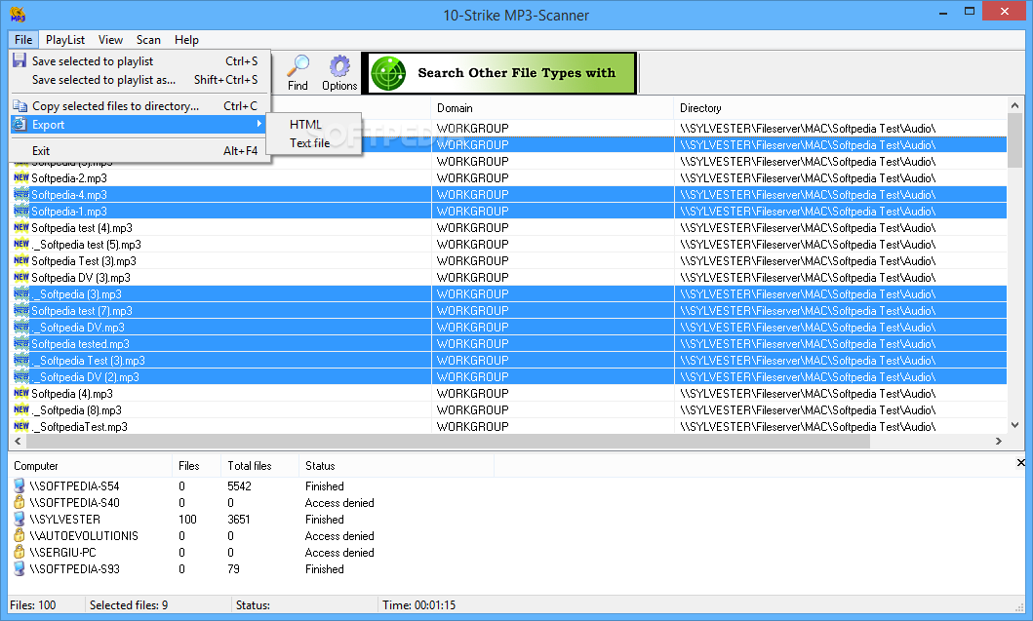
Task: Select the ._SoftpediaTest.mp3 row
Action: click(x=508, y=427)
